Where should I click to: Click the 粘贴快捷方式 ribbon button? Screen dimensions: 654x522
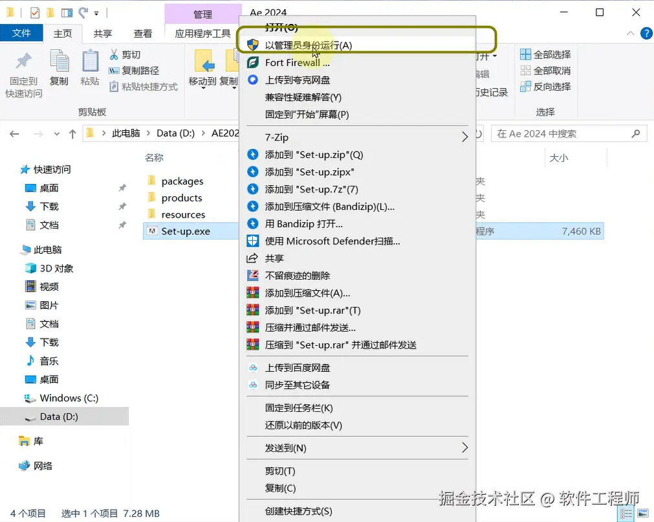pyautogui.click(x=143, y=87)
